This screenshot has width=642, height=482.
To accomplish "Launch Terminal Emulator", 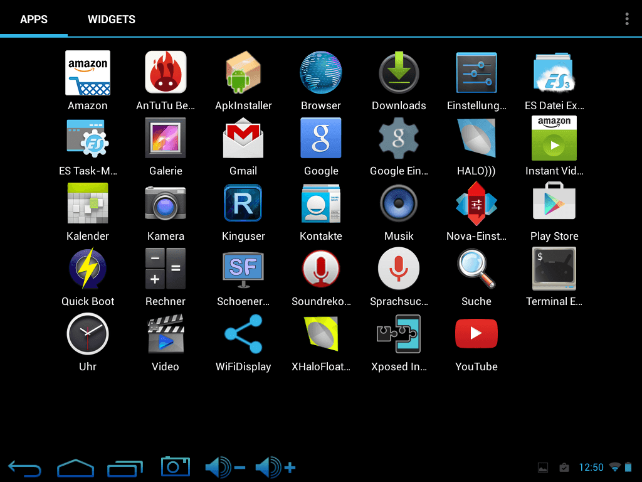I will tap(554, 269).
